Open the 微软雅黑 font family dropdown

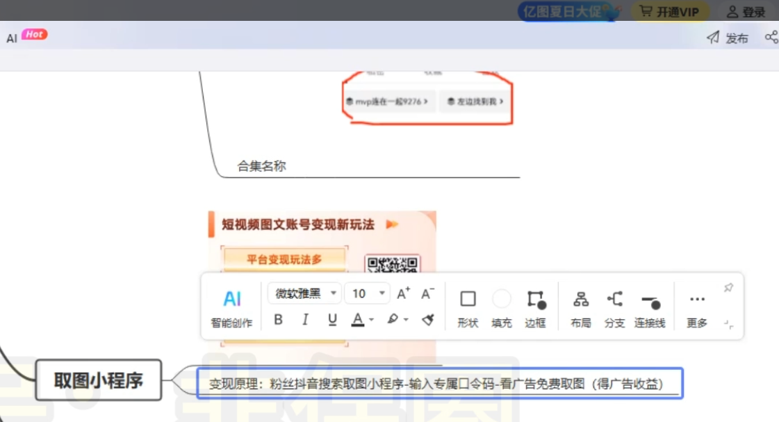[x=304, y=293]
